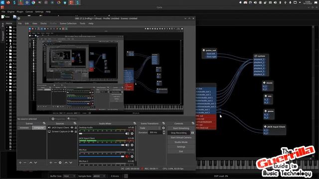Pop out the Controls dock icon
319x179 pixels.
[x=193, y=123]
